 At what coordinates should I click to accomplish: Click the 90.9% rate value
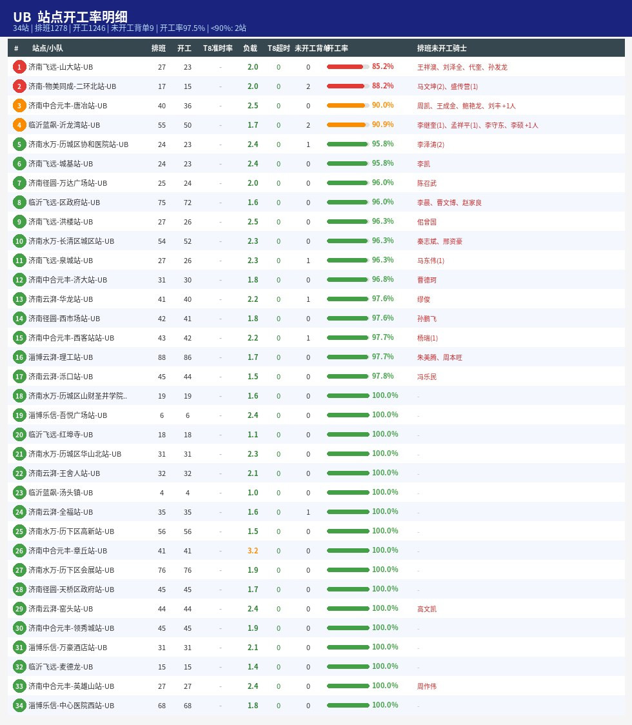tap(383, 125)
